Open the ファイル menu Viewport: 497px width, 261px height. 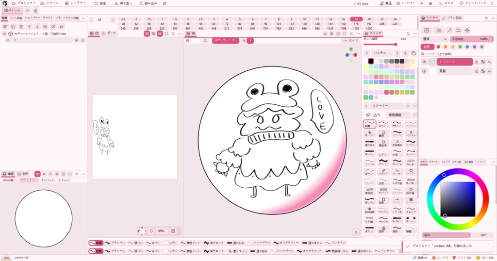point(49,3)
